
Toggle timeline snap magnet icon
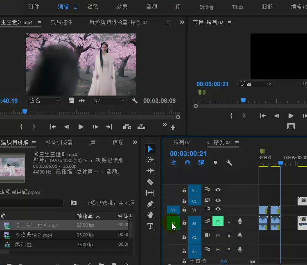pyautogui.click(x=187, y=163)
